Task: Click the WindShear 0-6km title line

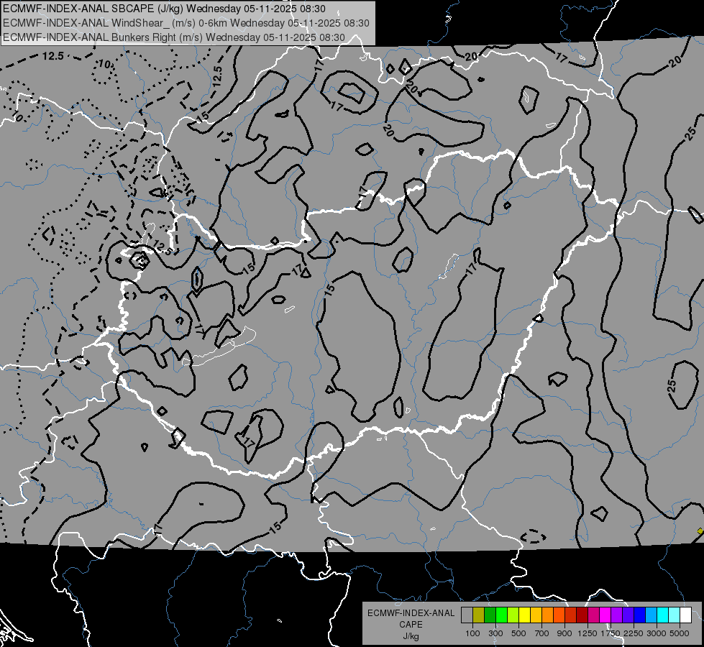Action: point(186,23)
